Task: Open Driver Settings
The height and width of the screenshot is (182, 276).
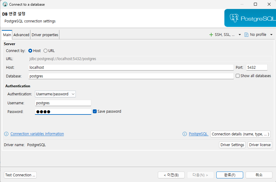Action: 232,145
